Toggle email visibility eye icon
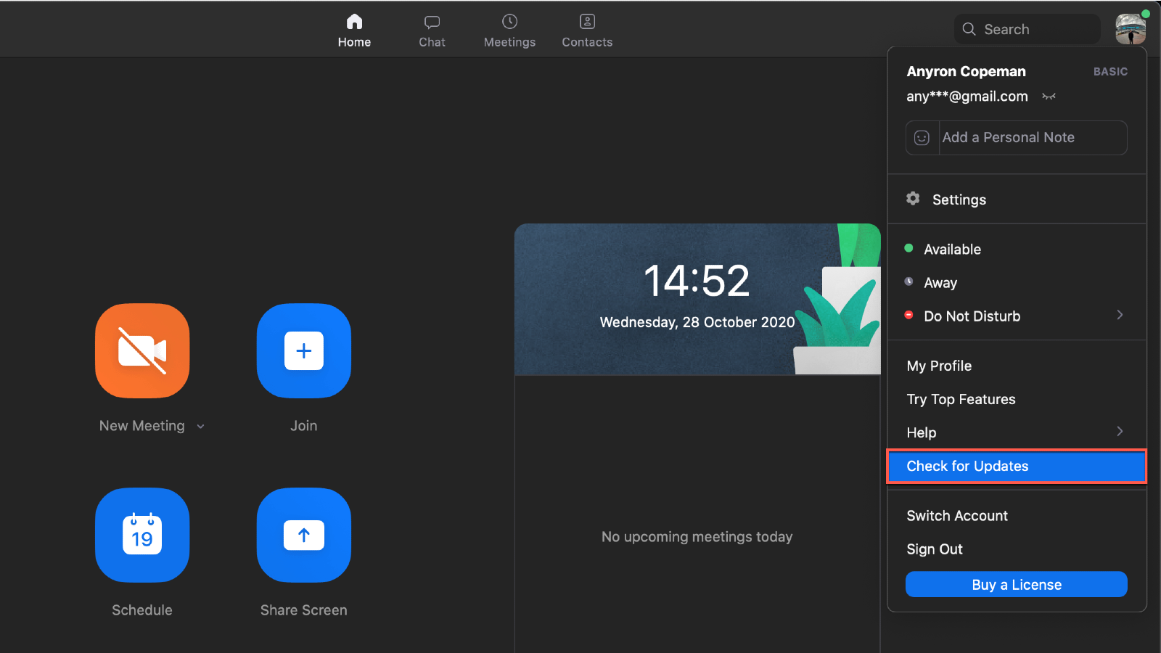 point(1049,96)
